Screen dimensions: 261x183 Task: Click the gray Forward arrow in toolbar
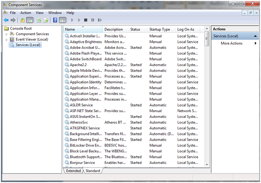[x=13, y=20]
